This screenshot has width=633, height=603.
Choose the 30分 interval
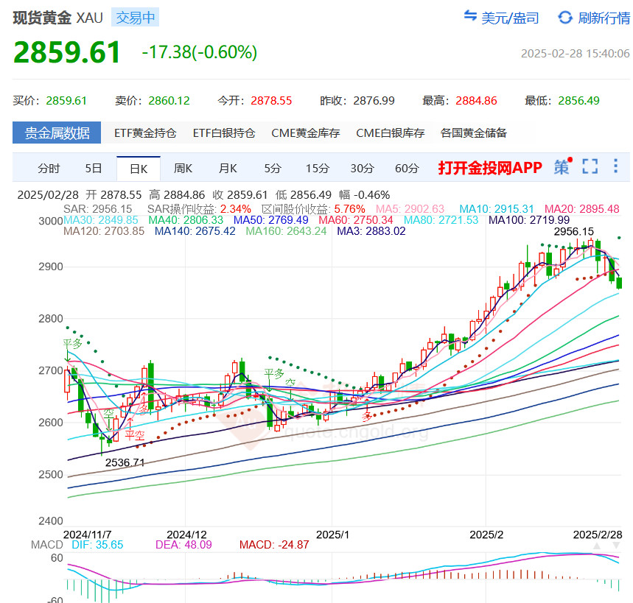point(362,169)
